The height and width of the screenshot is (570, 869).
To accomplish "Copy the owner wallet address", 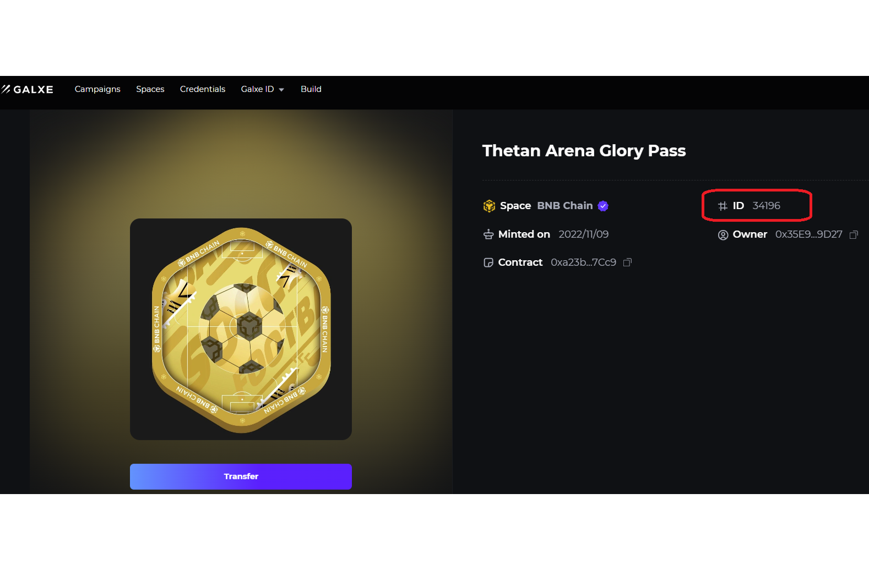I will click(x=854, y=234).
